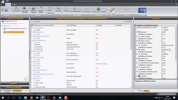
Task: Collapse the Scan to Exchange Mail group
Action: coord(32,40)
